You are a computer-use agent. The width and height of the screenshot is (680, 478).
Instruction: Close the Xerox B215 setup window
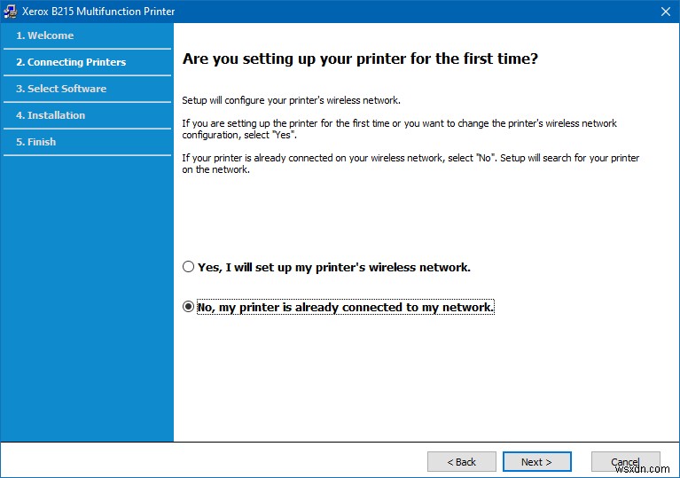666,12
